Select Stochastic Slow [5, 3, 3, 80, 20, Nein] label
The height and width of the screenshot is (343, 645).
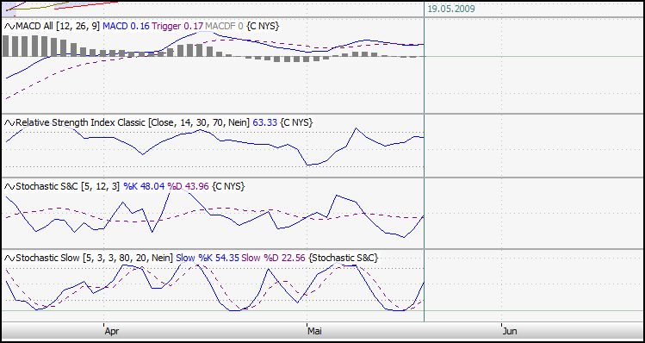point(95,259)
